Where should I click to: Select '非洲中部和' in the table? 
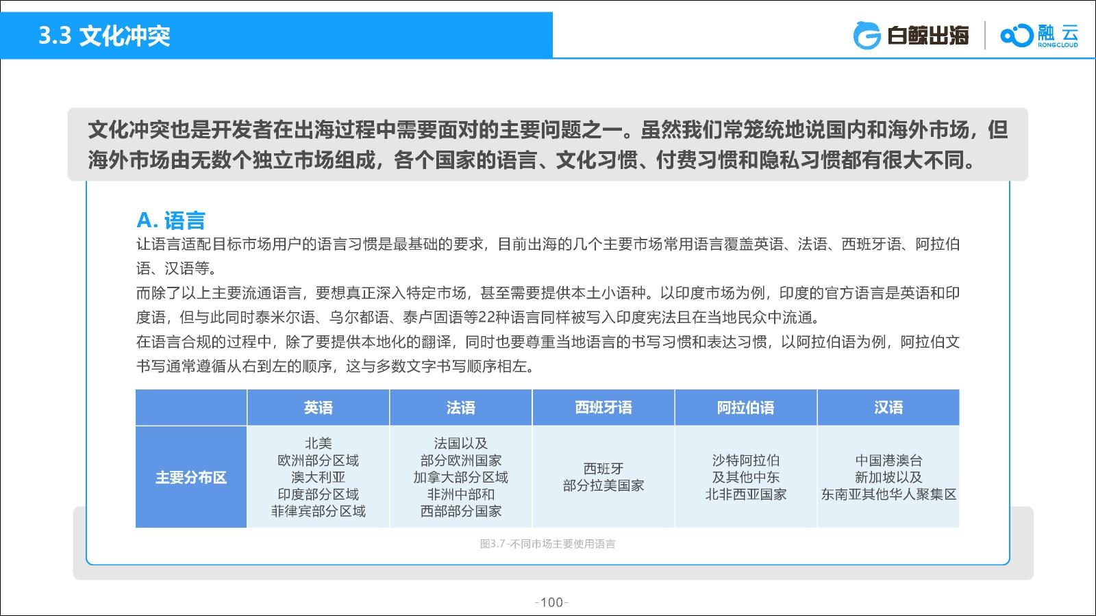(461, 494)
